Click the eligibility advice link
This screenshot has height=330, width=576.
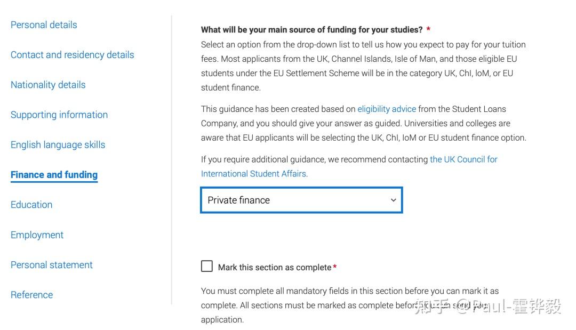[x=387, y=109]
